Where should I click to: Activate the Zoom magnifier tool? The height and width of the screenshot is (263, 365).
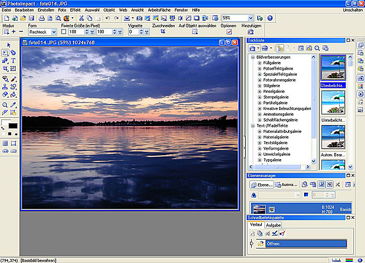click(5, 105)
